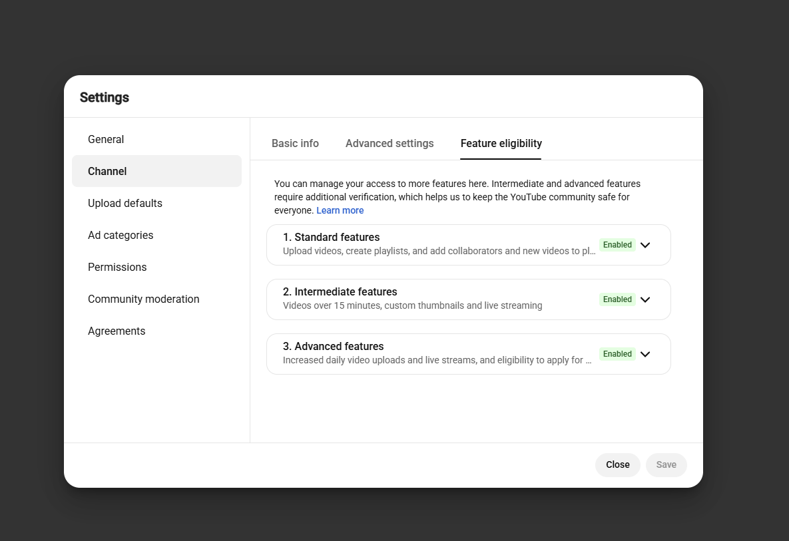Click the '3. Advanced features' heading
This screenshot has height=541, width=789.
[x=333, y=347]
